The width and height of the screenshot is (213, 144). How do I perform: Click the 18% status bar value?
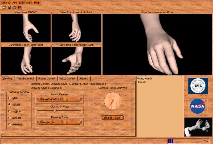[x=205, y=141]
